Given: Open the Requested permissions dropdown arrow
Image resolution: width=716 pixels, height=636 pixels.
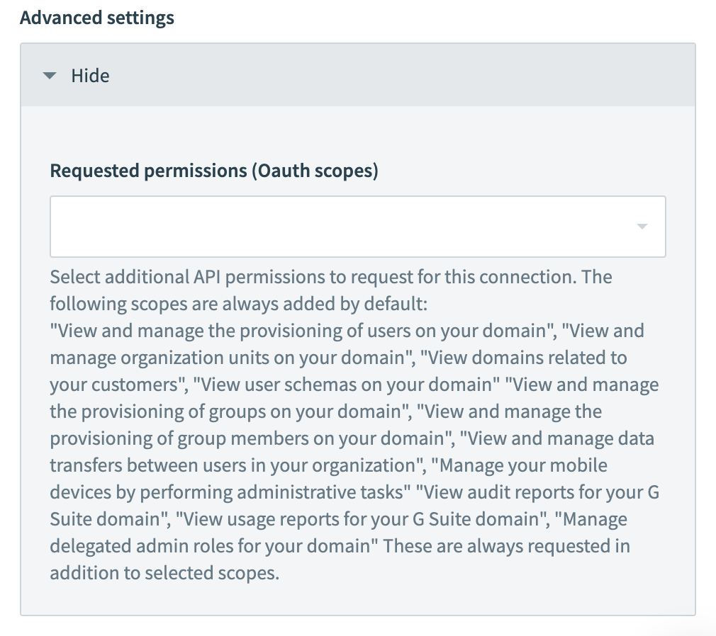Looking at the screenshot, I should click(642, 227).
